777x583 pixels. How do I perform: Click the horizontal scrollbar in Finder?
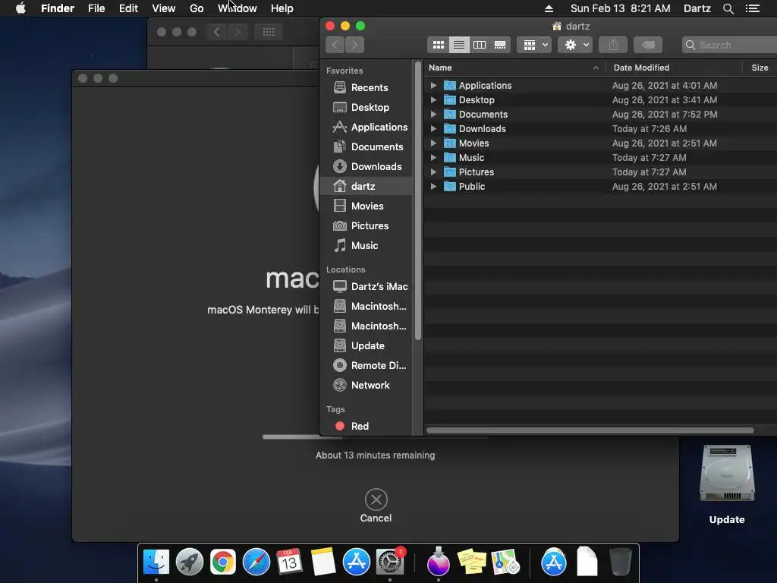tap(590, 430)
